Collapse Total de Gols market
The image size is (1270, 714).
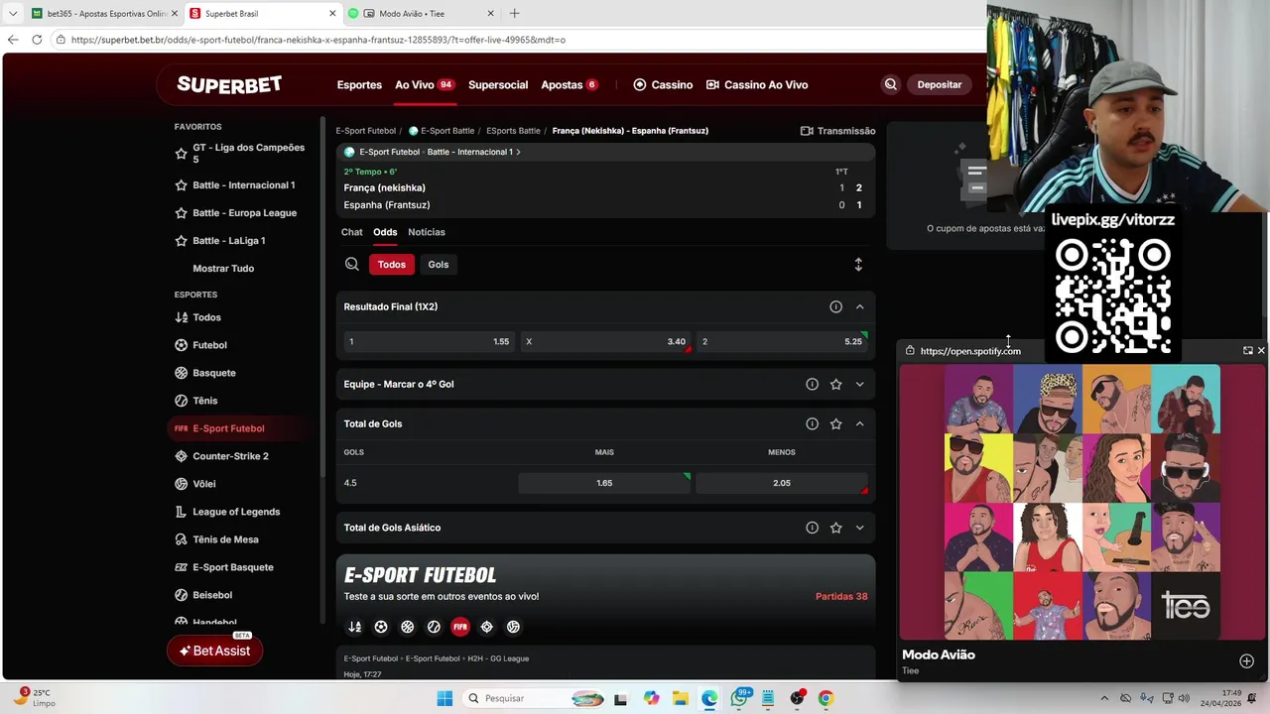859,423
